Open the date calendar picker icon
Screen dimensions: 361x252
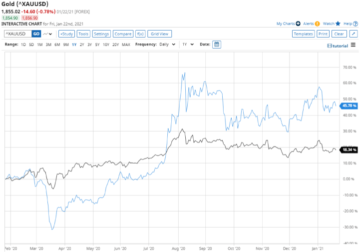(x=217, y=44)
